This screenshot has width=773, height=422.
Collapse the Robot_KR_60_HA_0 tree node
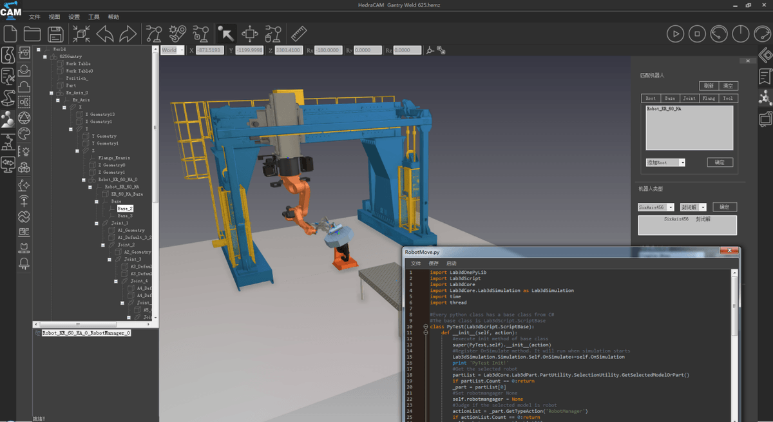[x=84, y=180]
